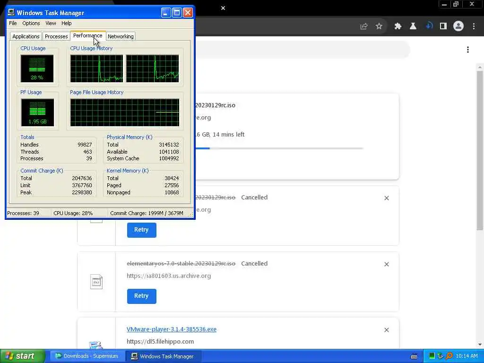
Task: Click the flask experiments icon in toolbar
Action: tap(413, 26)
